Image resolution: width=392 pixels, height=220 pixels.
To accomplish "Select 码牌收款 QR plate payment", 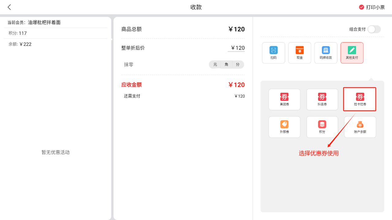I will click(326, 53).
